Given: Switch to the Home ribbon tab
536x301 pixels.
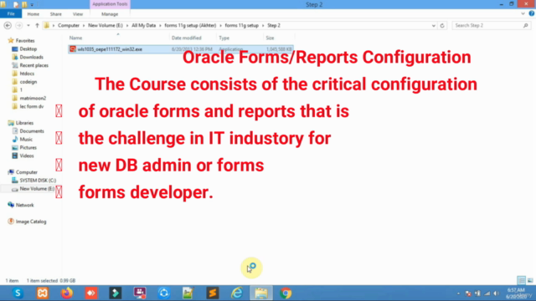Looking at the screenshot, I should (33, 14).
